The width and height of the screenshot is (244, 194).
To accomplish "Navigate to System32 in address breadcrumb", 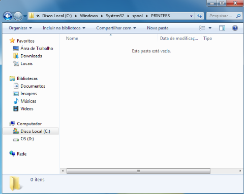I will click(x=115, y=16).
